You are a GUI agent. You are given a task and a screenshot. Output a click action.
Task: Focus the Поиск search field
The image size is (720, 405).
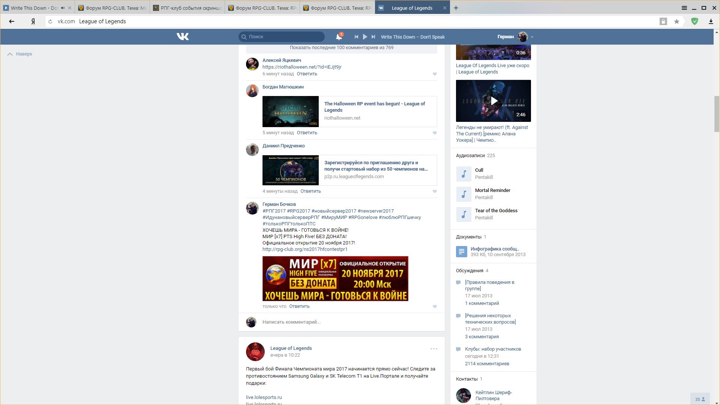tap(282, 36)
